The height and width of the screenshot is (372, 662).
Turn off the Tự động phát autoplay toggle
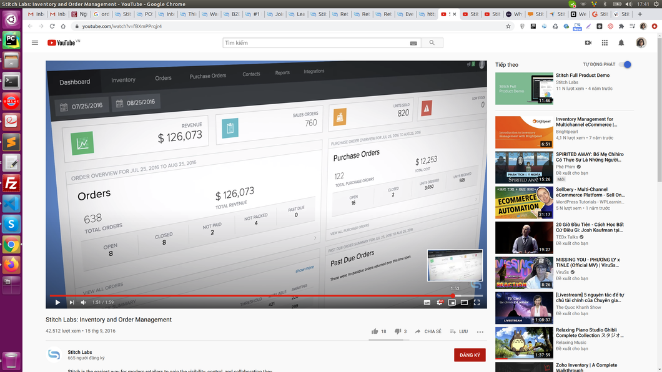(x=626, y=65)
